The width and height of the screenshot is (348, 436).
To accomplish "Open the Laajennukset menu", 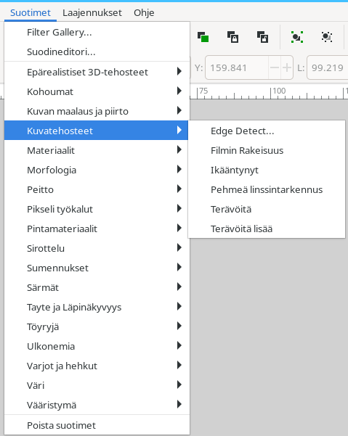I will point(92,12).
